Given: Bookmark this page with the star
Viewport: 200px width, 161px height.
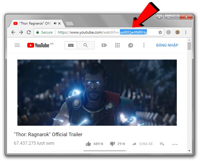Looking at the screenshot, I should 160,32.
